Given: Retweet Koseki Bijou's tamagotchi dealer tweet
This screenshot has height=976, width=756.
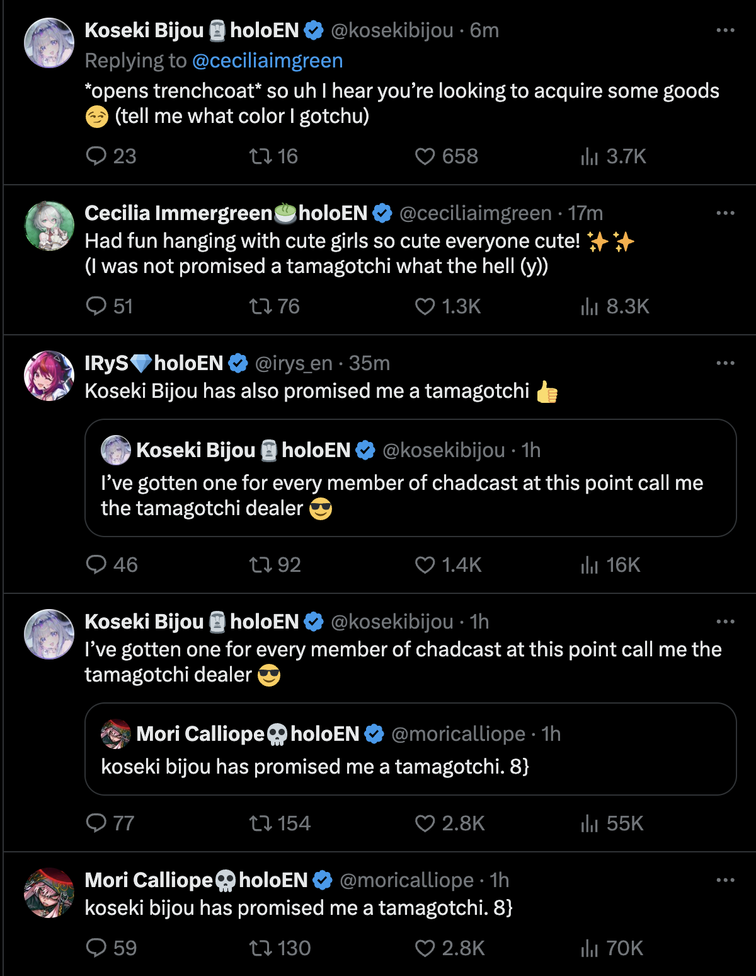Looking at the screenshot, I should [x=280, y=823].
